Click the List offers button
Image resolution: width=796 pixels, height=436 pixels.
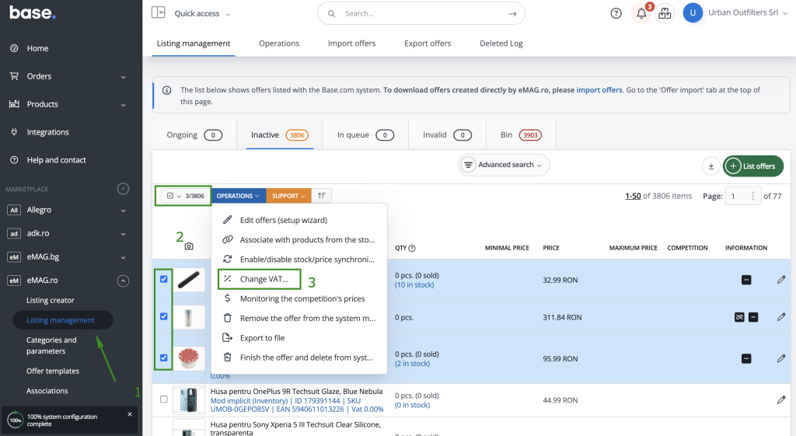[752, 166]
